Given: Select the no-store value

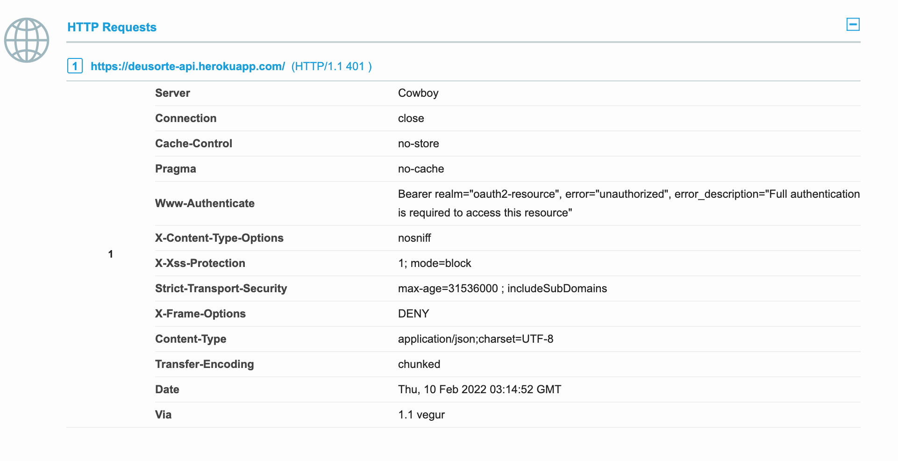Looking at the screenshot, I should coord(418,144).
